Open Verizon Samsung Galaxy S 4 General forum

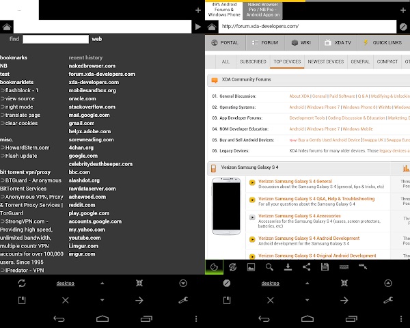295,181
